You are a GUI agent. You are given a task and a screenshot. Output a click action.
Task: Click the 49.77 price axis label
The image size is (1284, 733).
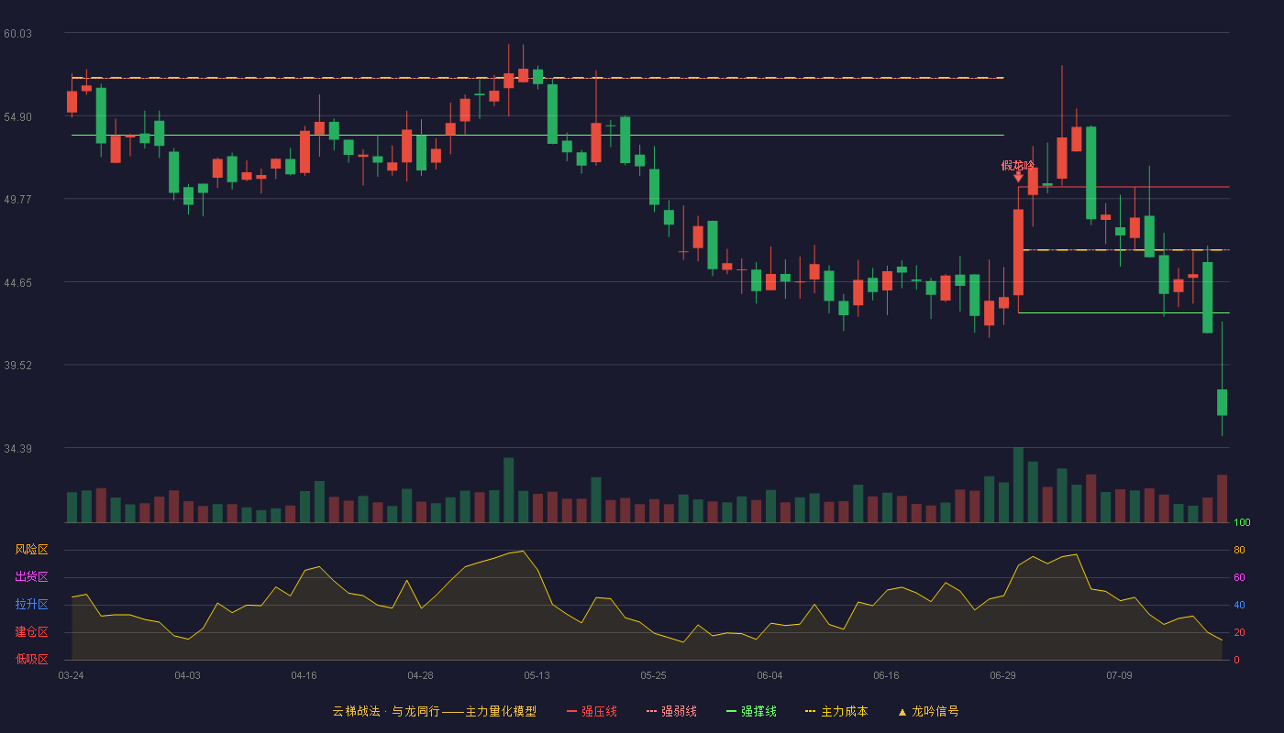[17, 200]
